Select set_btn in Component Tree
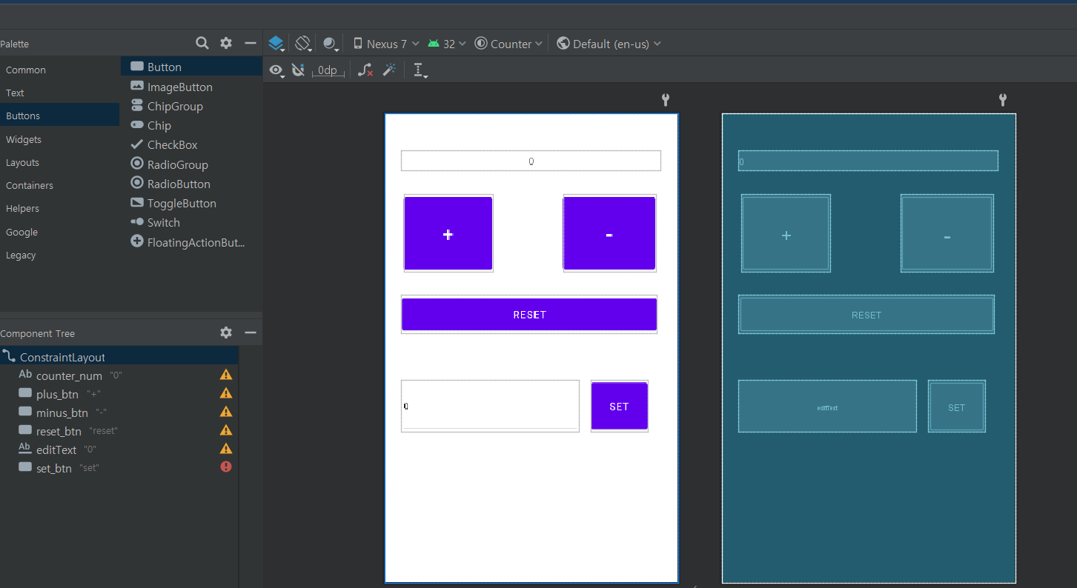The image size is (1077, 588). pyautogui.click(x=119, y=467)
